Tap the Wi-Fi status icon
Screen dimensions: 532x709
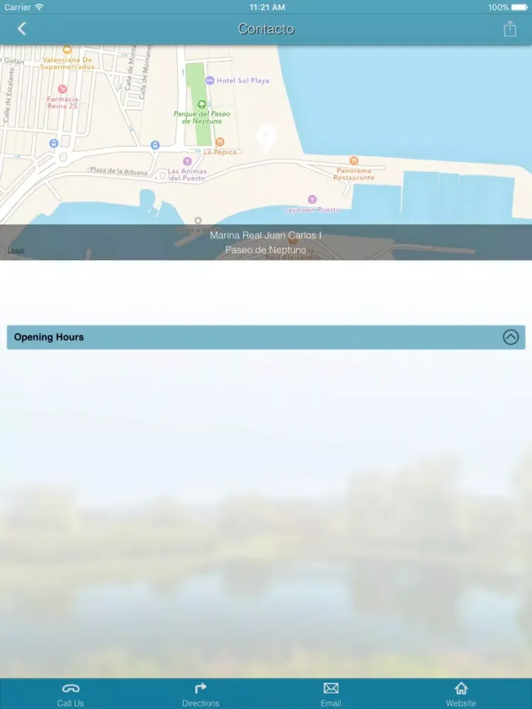tap(39, 7)
